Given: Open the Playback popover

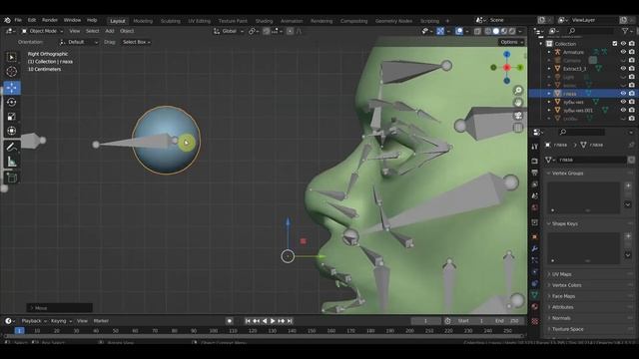Looking at the screenshot, I should (34, 321).
